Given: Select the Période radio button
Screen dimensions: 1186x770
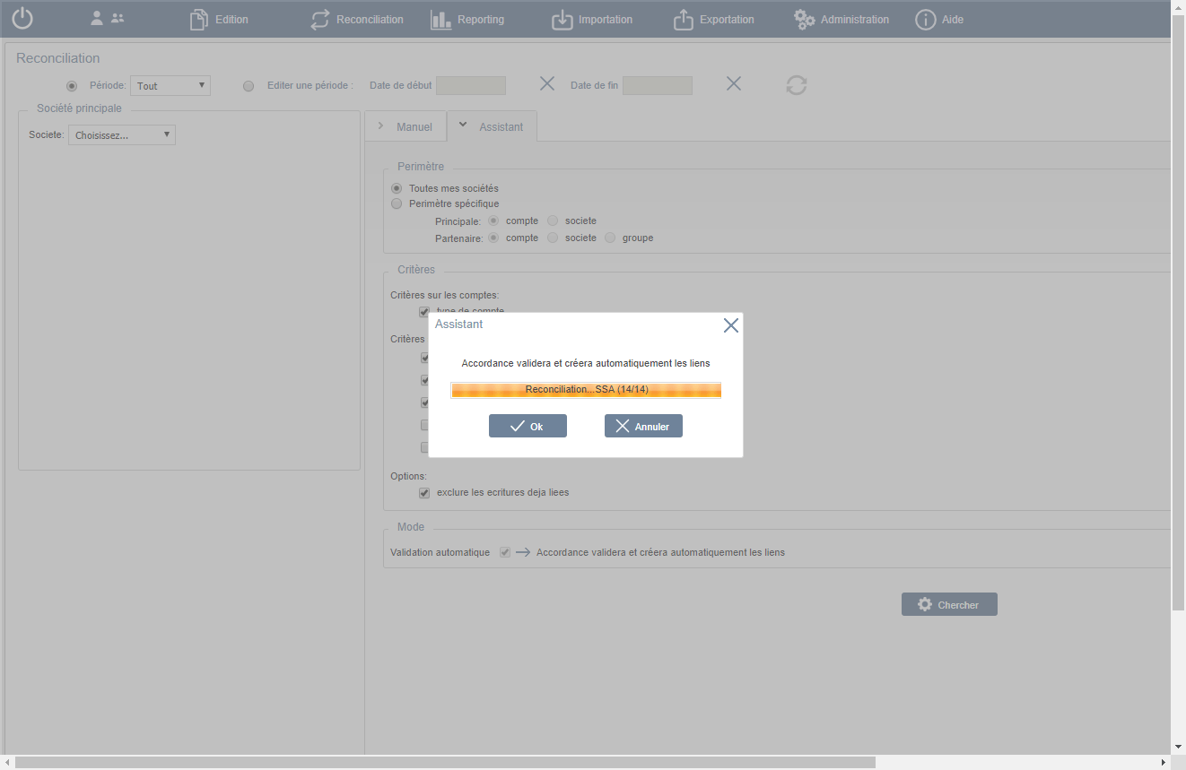Looking at the screenshot, I should (72, 86).
